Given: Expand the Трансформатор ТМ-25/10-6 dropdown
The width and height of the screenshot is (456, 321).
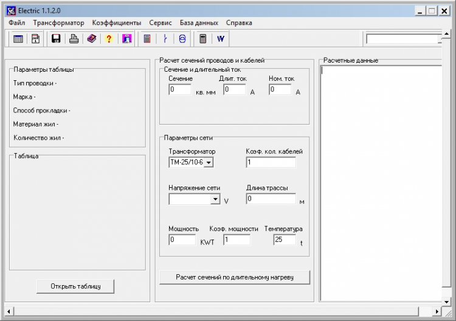Looking at the screenshot, I should tap(209, 162).
